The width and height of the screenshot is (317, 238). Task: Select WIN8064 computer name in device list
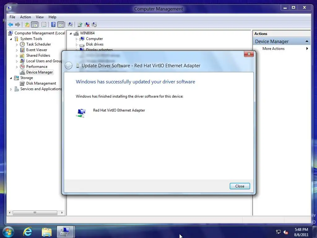(87, 33)
